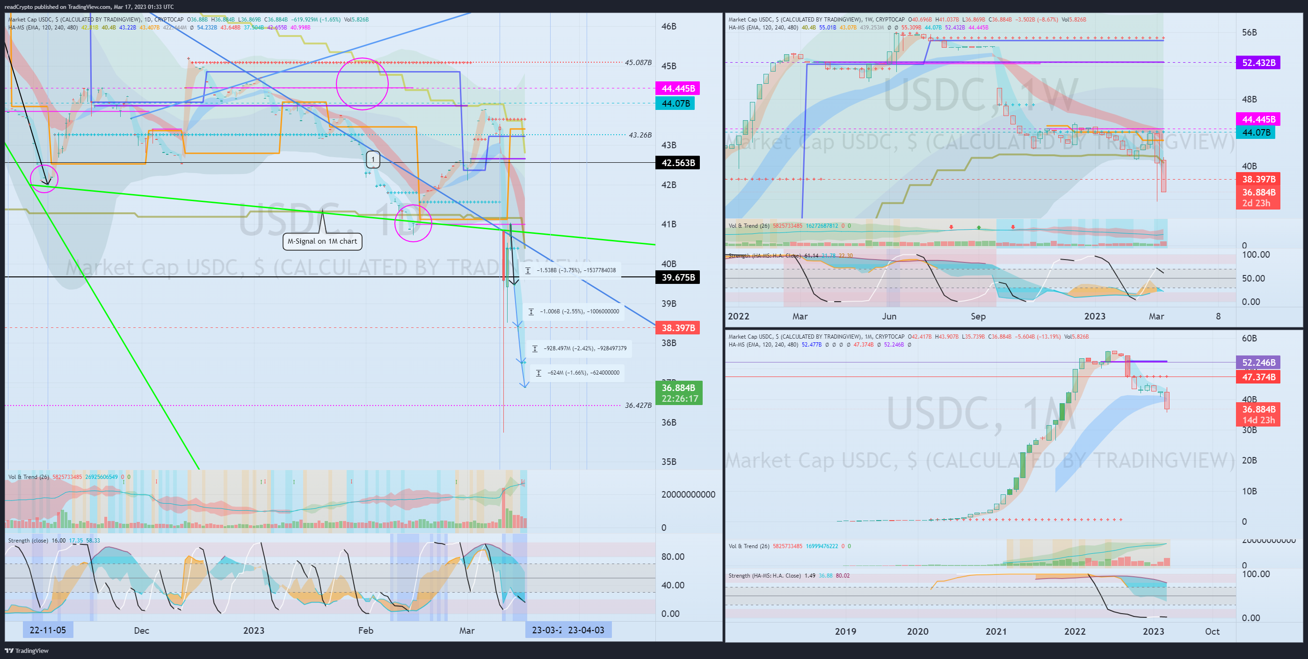The height and width of the screenshot is (659, 1308).
Task: Select the 'M-Signal on 1M chart' callout
Action: 322,241
